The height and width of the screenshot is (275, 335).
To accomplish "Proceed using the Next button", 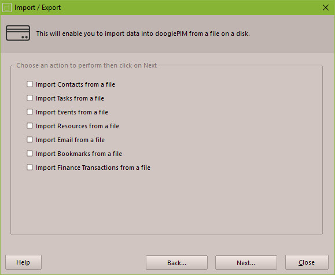I will tap(246, 263).
